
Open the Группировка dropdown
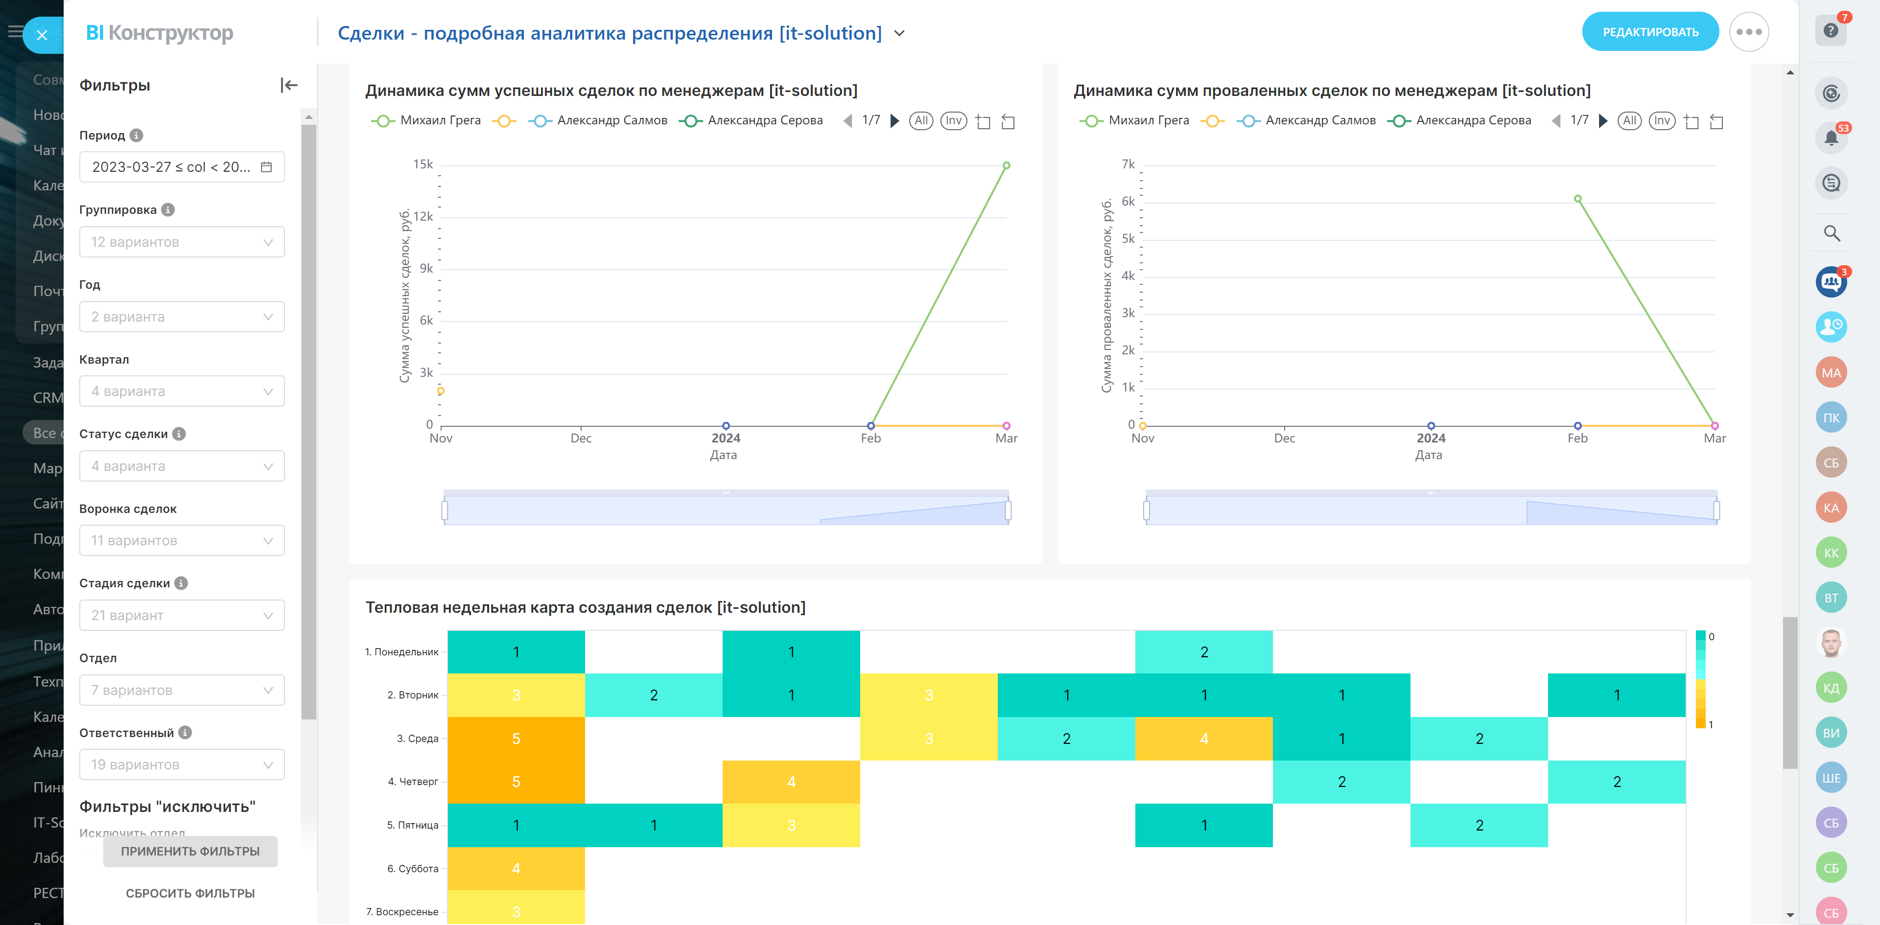(x=182, y=242)
